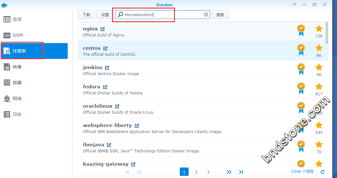Select the oraclelinux image row
This screenshot has height=178, width=337.
203,109
